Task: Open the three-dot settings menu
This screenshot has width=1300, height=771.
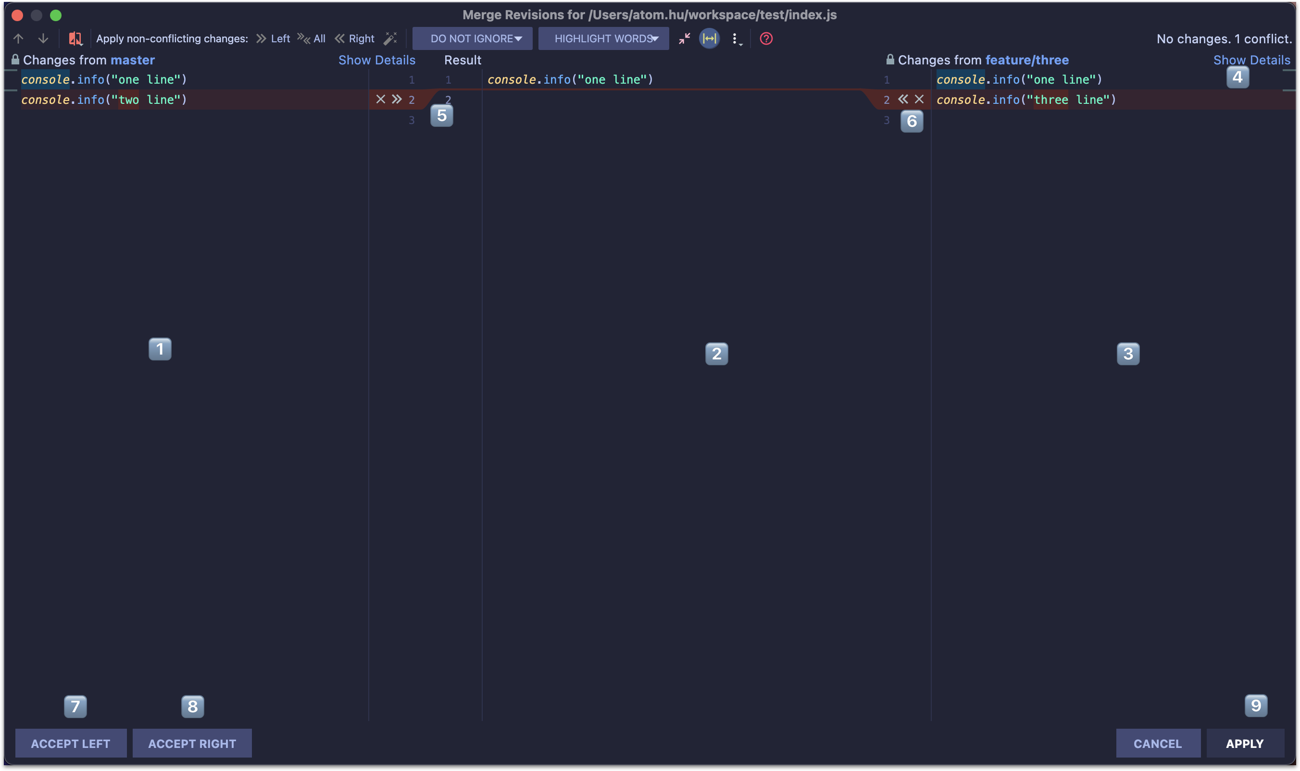Action: click(735, 39)
